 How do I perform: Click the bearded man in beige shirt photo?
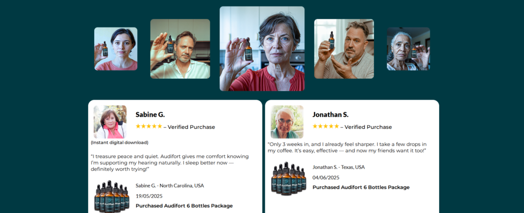[344, 49]
